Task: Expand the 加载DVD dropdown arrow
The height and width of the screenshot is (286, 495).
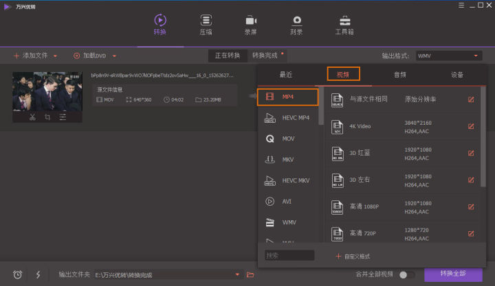Action: pyautogui.click(x=114, y=56)
